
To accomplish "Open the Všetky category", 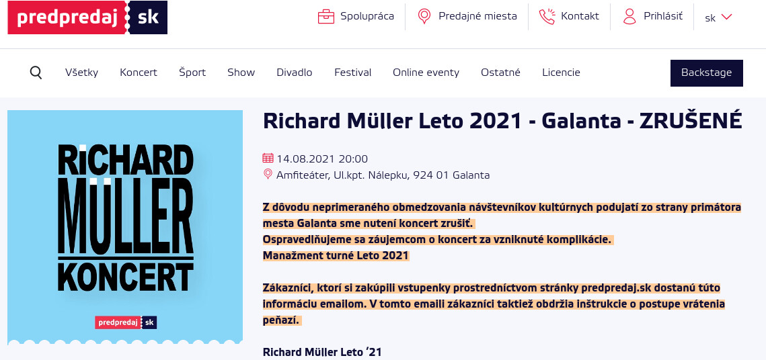I will pyautogui.click(x=81, y=73).
